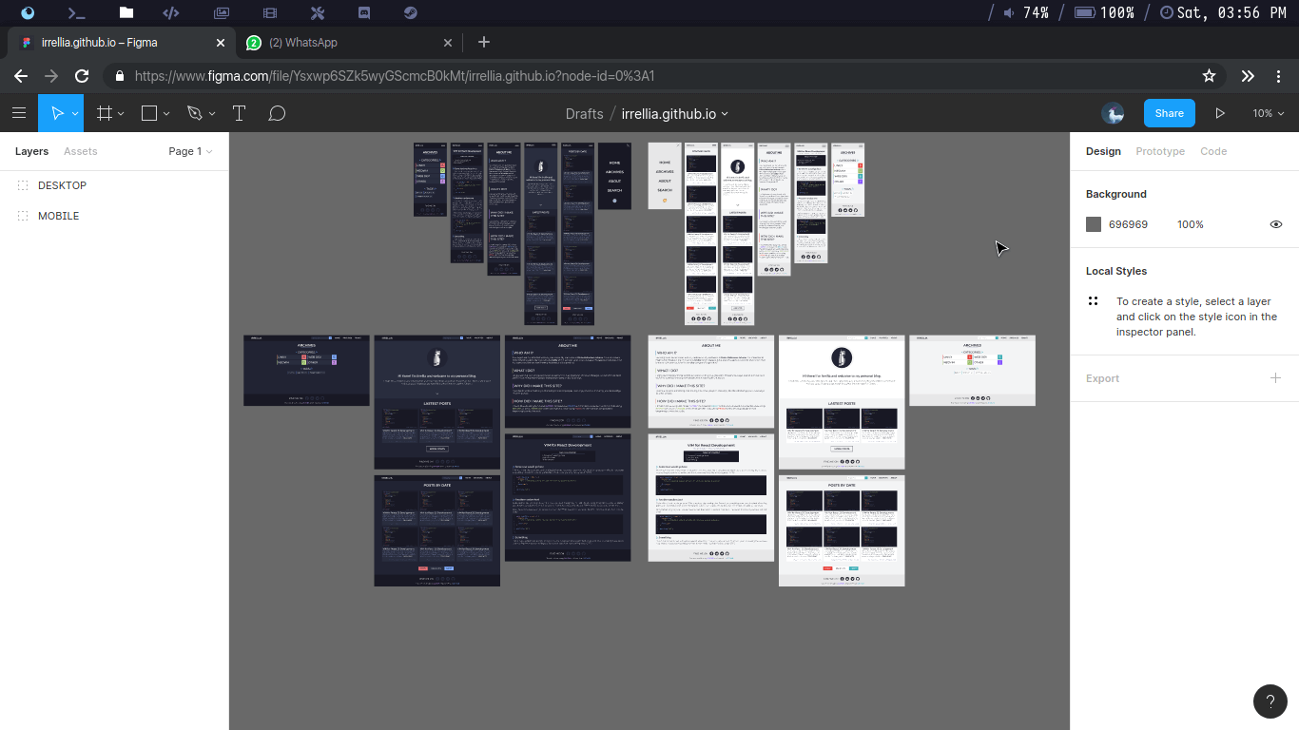Open the Comment tool
Image resolution: width=1299 pixels, height=730 pixels.
(x=277, y=113)
